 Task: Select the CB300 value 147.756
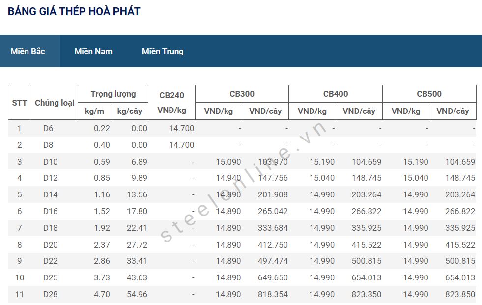pos(273,178)
